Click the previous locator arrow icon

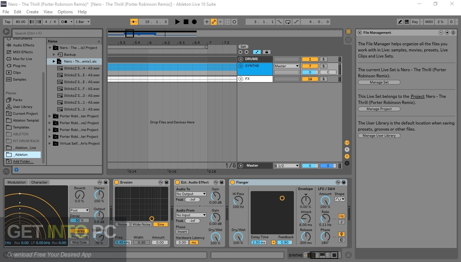241,52
